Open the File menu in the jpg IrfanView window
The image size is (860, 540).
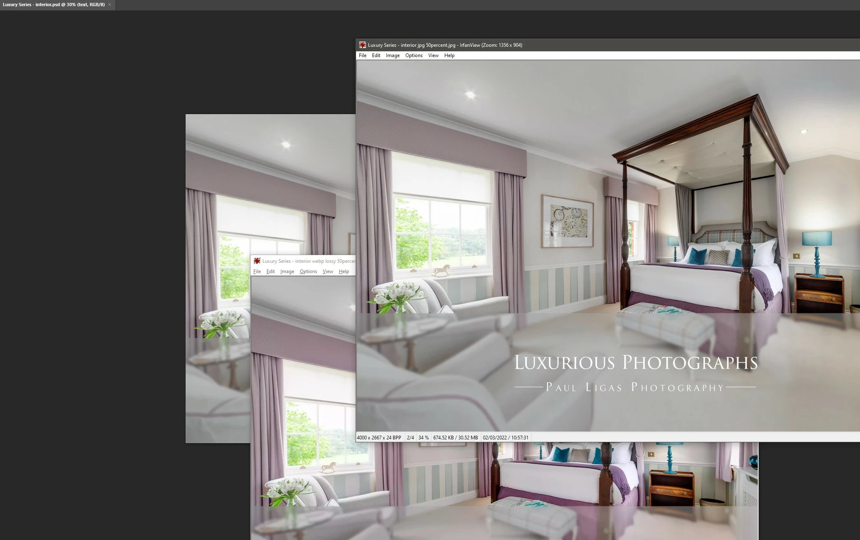[362, 55]
